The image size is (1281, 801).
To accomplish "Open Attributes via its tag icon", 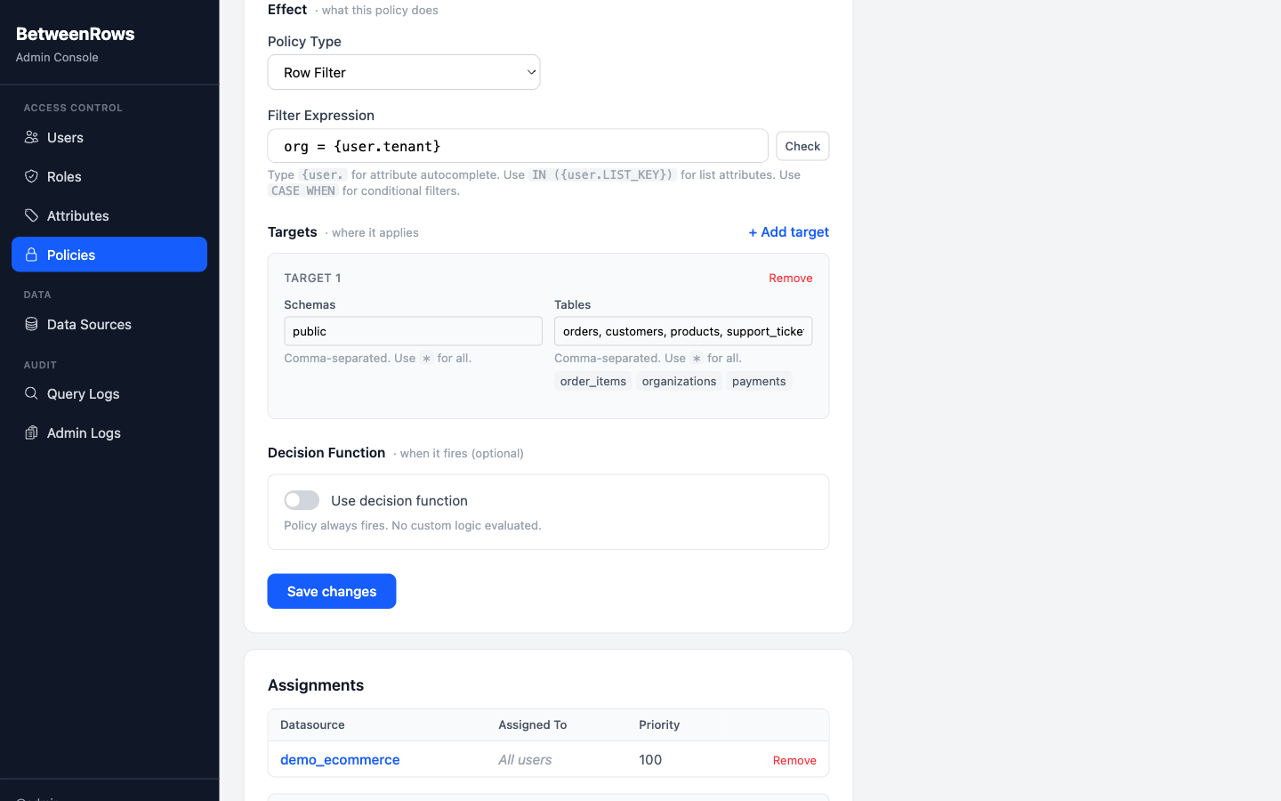I will tap(31, 215).
